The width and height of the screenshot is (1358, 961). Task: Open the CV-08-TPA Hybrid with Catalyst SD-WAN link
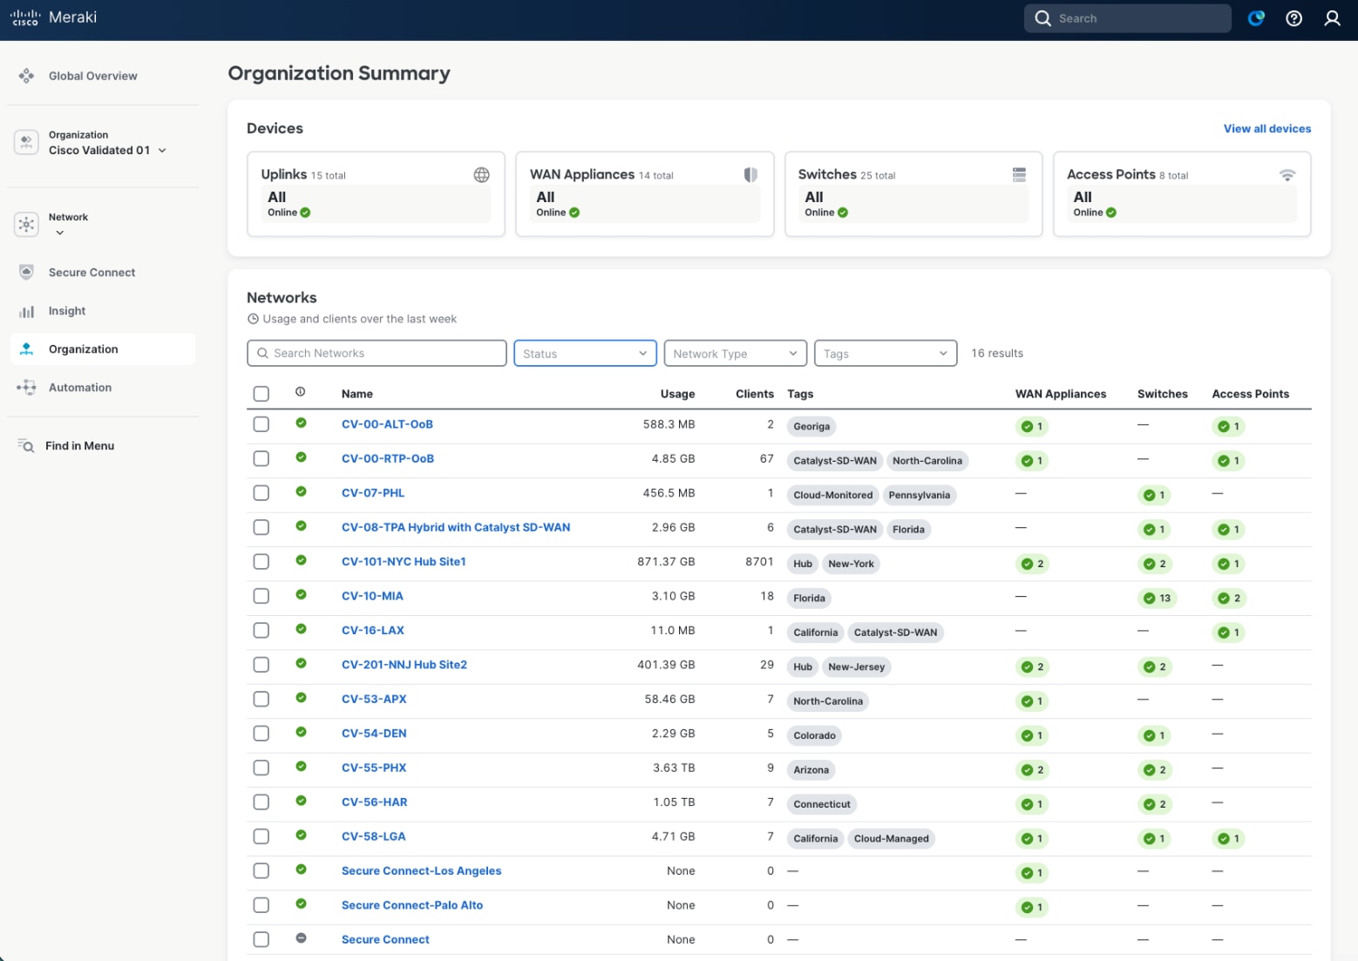[x=456, y=528]
